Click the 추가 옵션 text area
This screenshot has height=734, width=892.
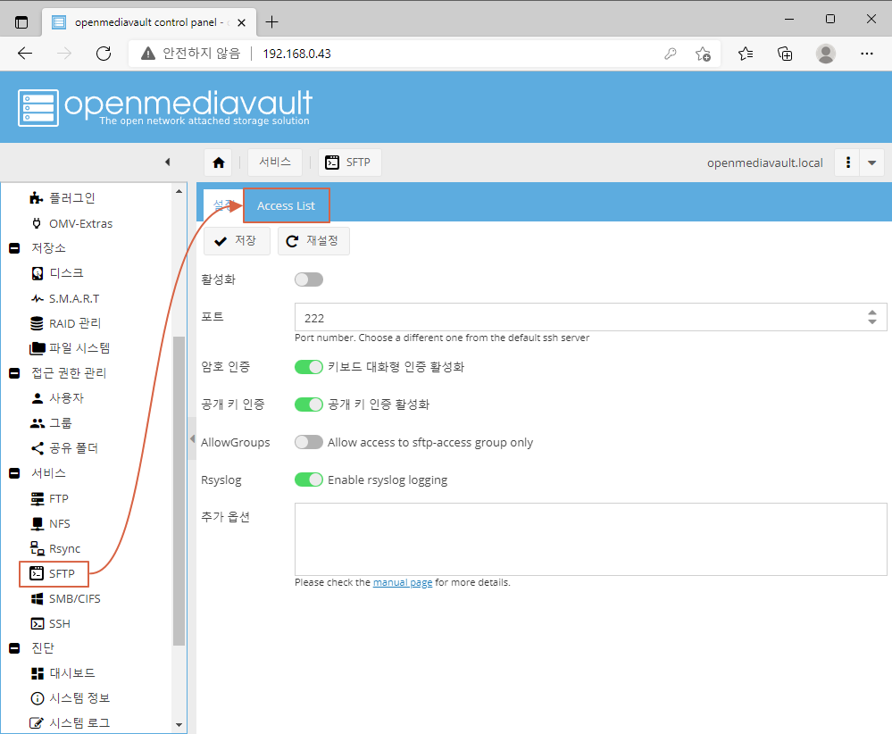(x=590, y=539)
